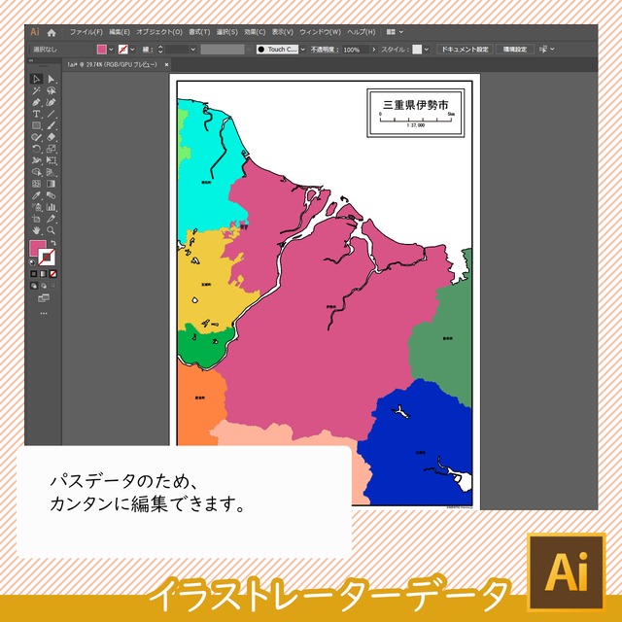Select the Perspective Grid tool
622x622 pixels.
[51, 172]
